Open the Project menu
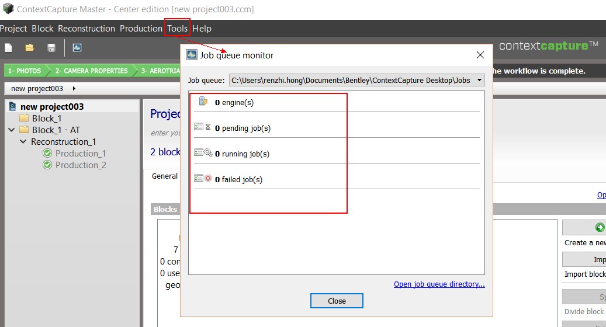 pos(13,29)
